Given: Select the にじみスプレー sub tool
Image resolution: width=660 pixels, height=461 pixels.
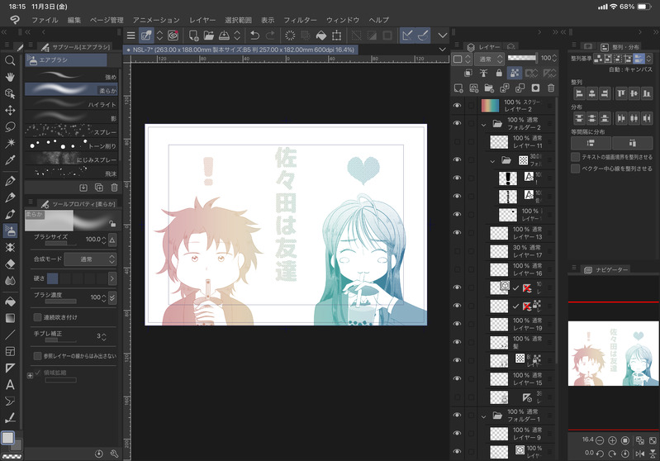Looking at the screenshot, I should coord(71,159).
